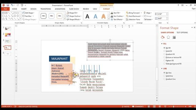
Task: Select Solid line option
Action: tap(168, 76)
